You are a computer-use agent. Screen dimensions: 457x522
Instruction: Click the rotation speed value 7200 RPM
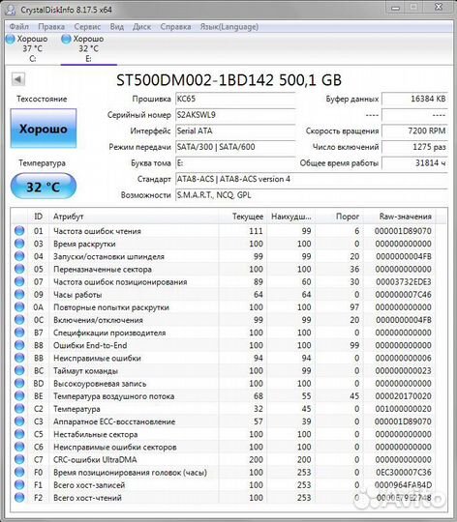click(414, 130)
